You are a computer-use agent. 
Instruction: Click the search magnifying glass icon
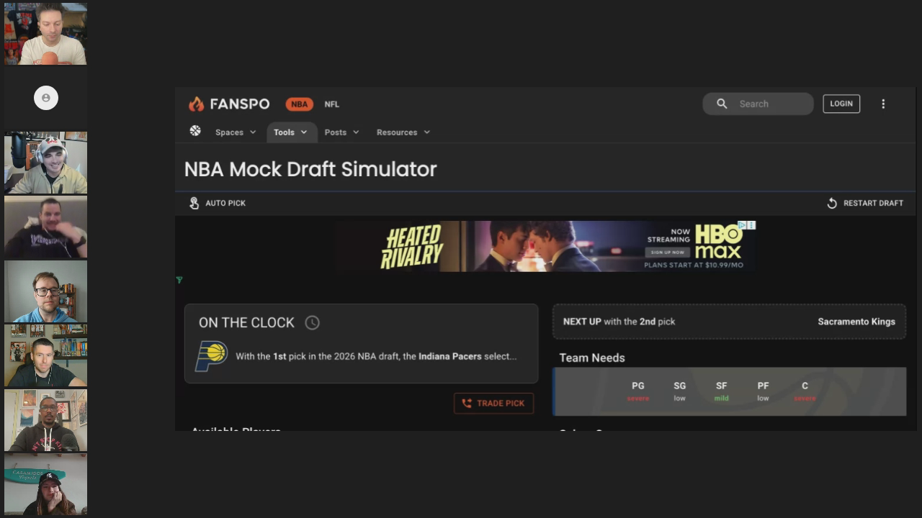pyautogui.click(x=722, y=104)
